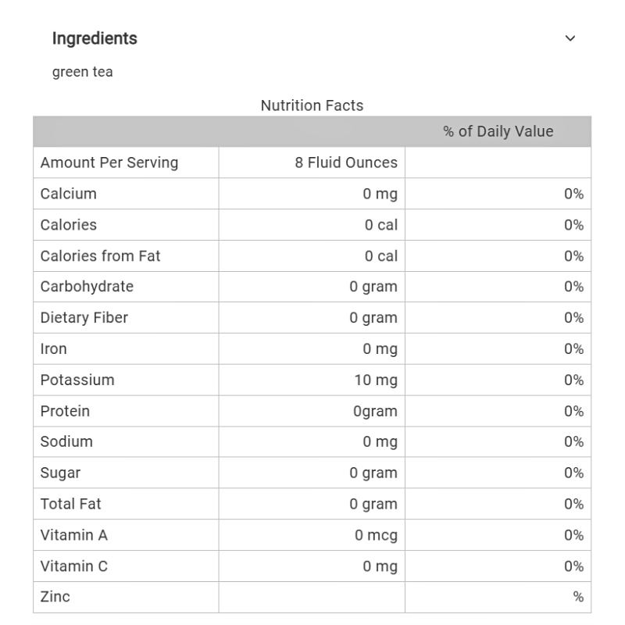Image resolution: width=625 pixels, height=625 pixels.
Task: Select the Calcium row label
Action: click(x=69, y=194)
